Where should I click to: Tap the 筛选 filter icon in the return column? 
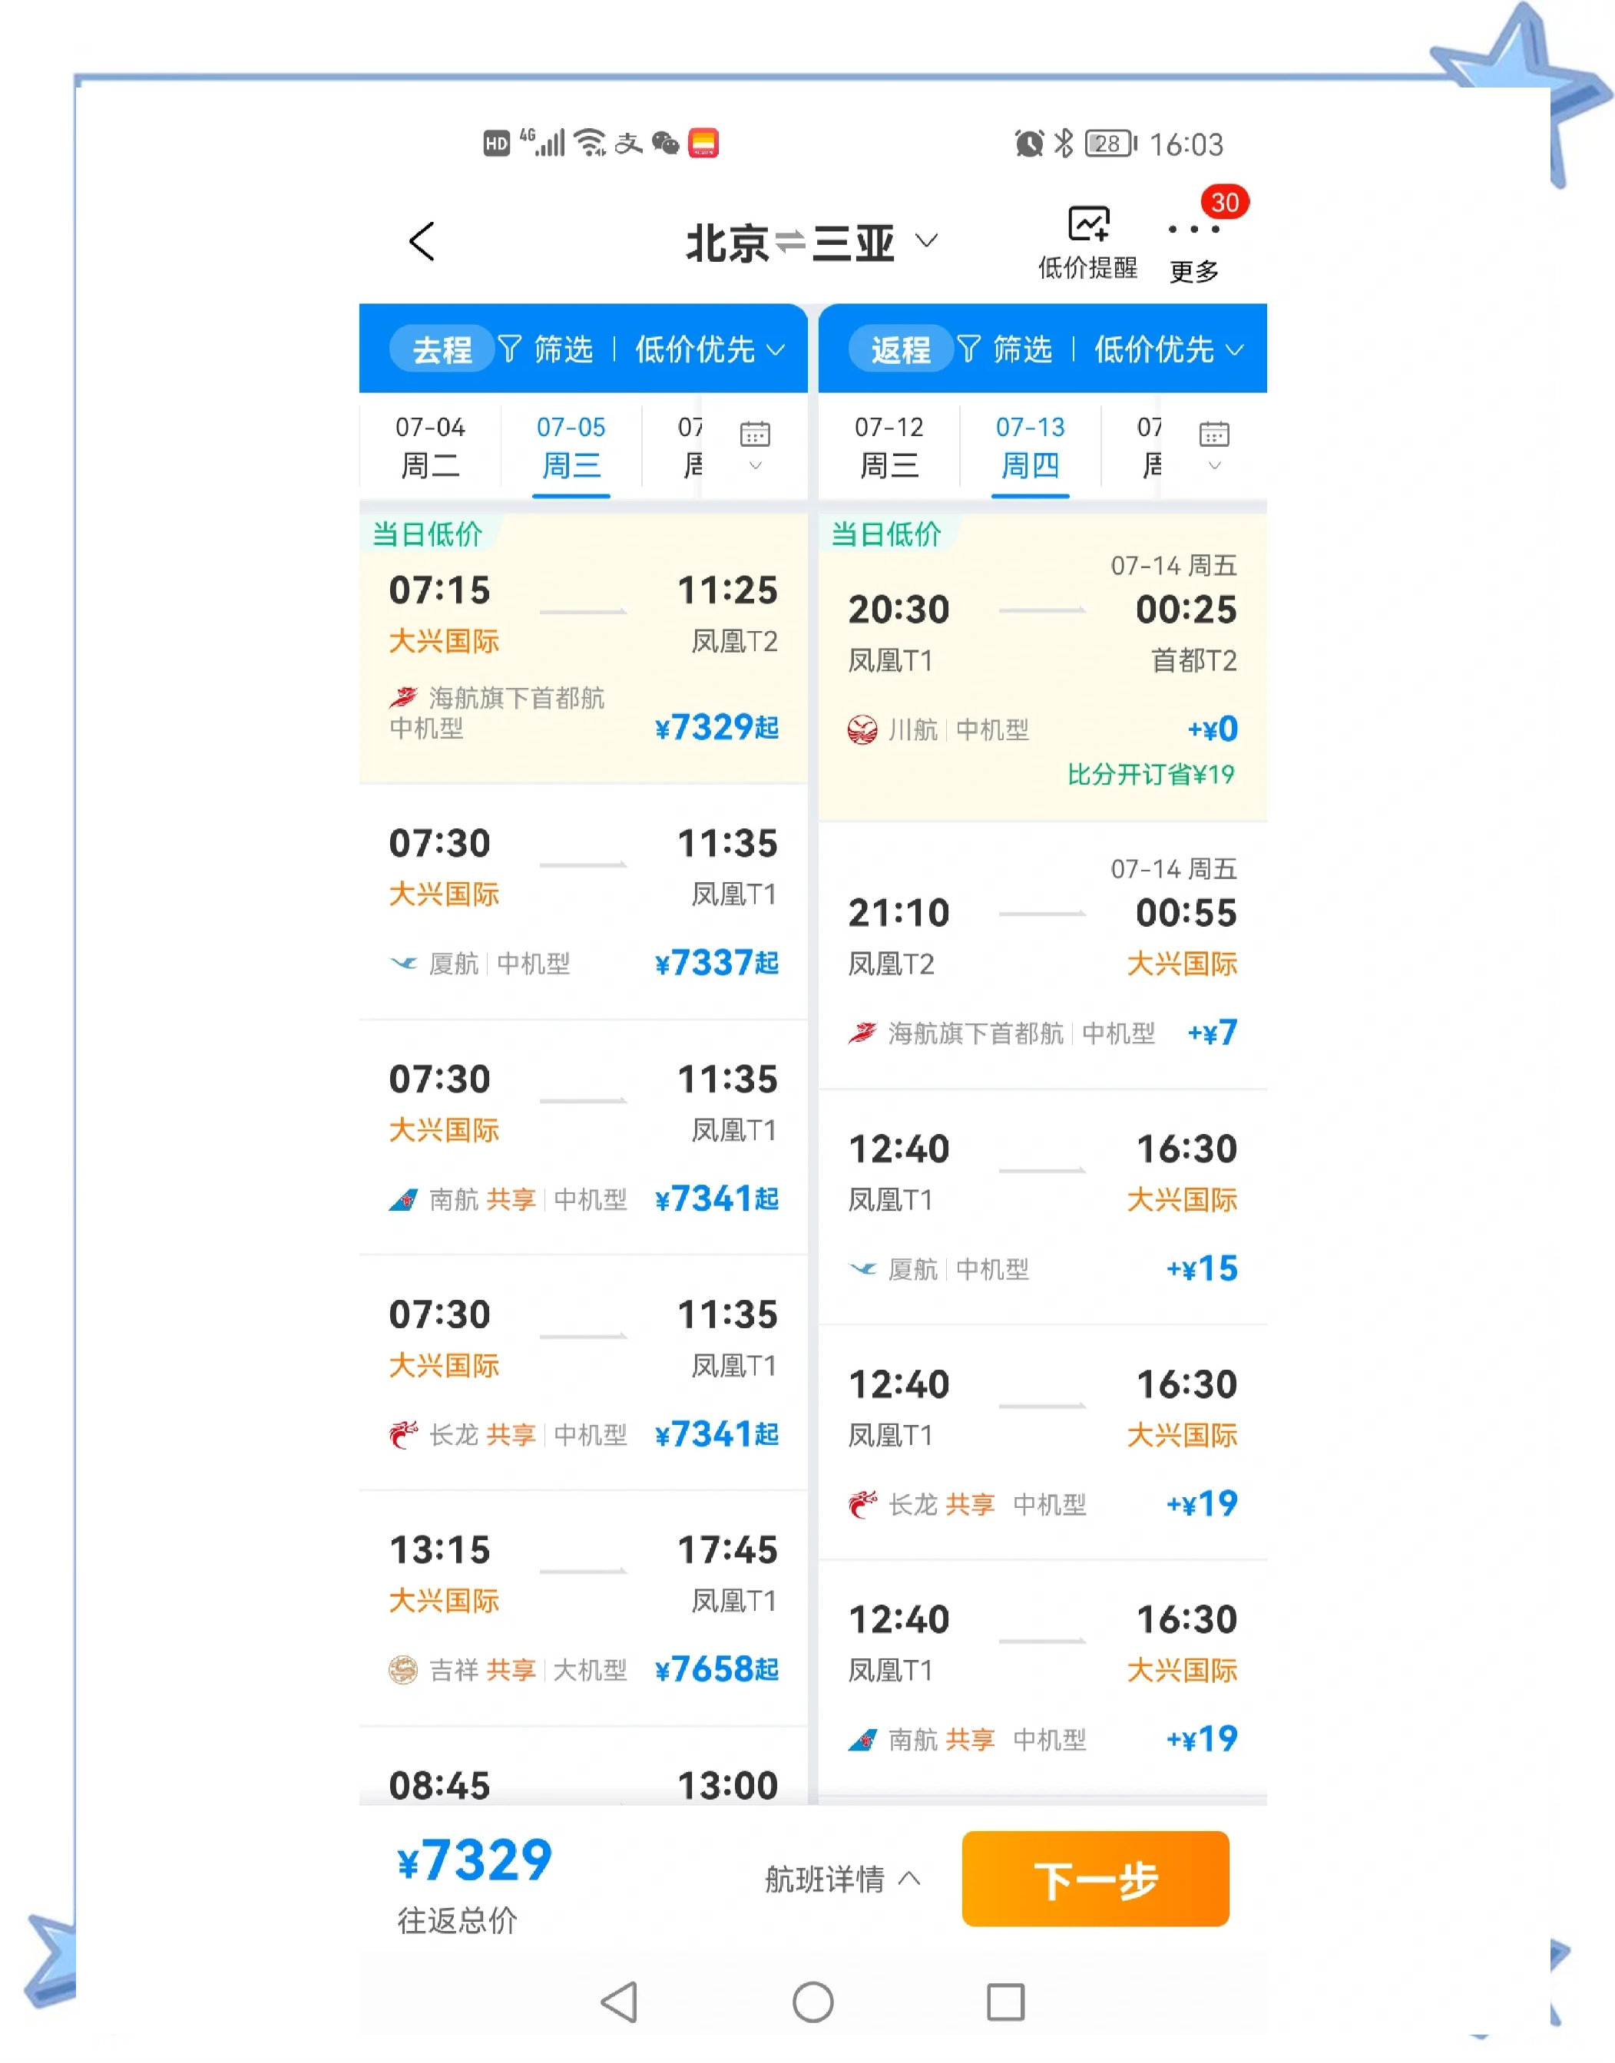968,349
